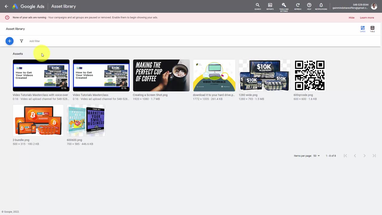This screenshot has width=382, height=215.
Task: Click 'Video Tutorials Masterclass with voice-over' title
Action: coord(40,95)
